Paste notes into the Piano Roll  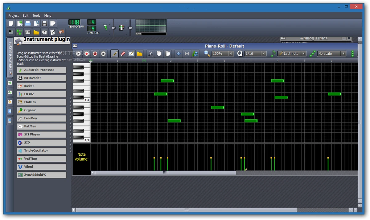(x=167, y=54)
